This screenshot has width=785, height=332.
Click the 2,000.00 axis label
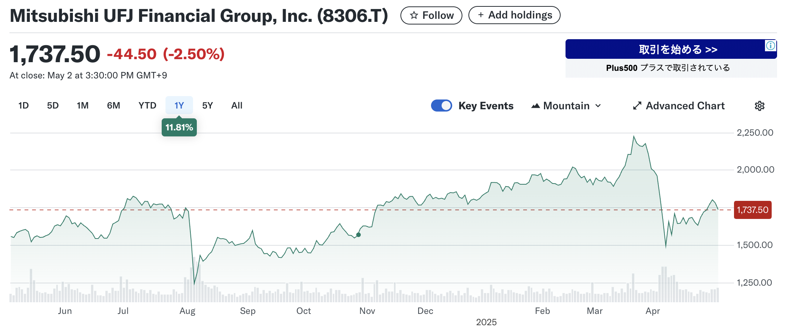coord(756,170)
